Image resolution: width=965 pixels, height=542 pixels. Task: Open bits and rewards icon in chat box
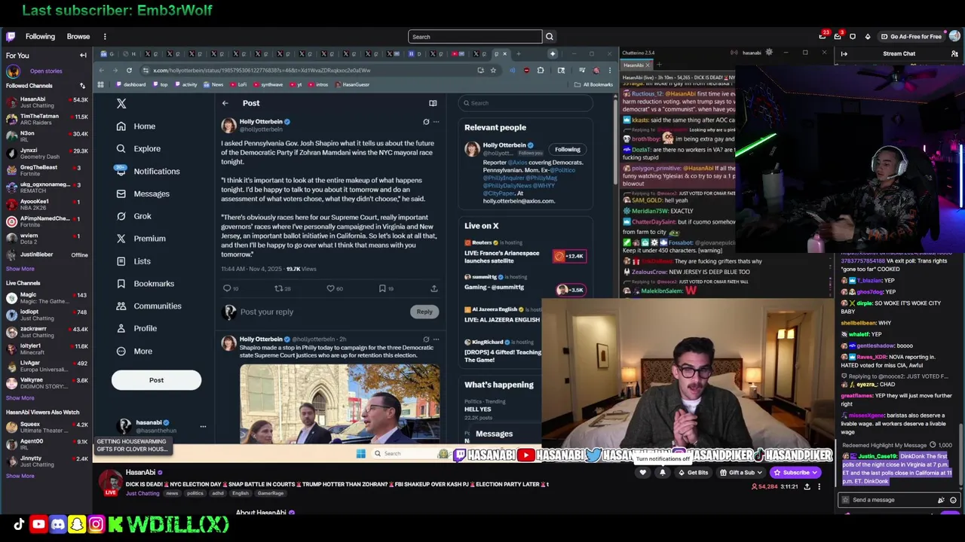[x=941, y=500]
